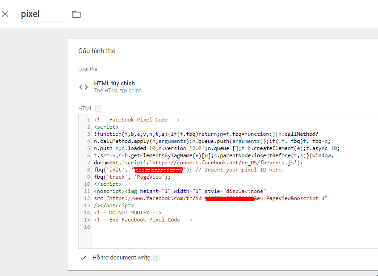Toggle the Hỗ trợ document.write checkbox
Viewport: 378px width, 276px height.
point(84,258)
